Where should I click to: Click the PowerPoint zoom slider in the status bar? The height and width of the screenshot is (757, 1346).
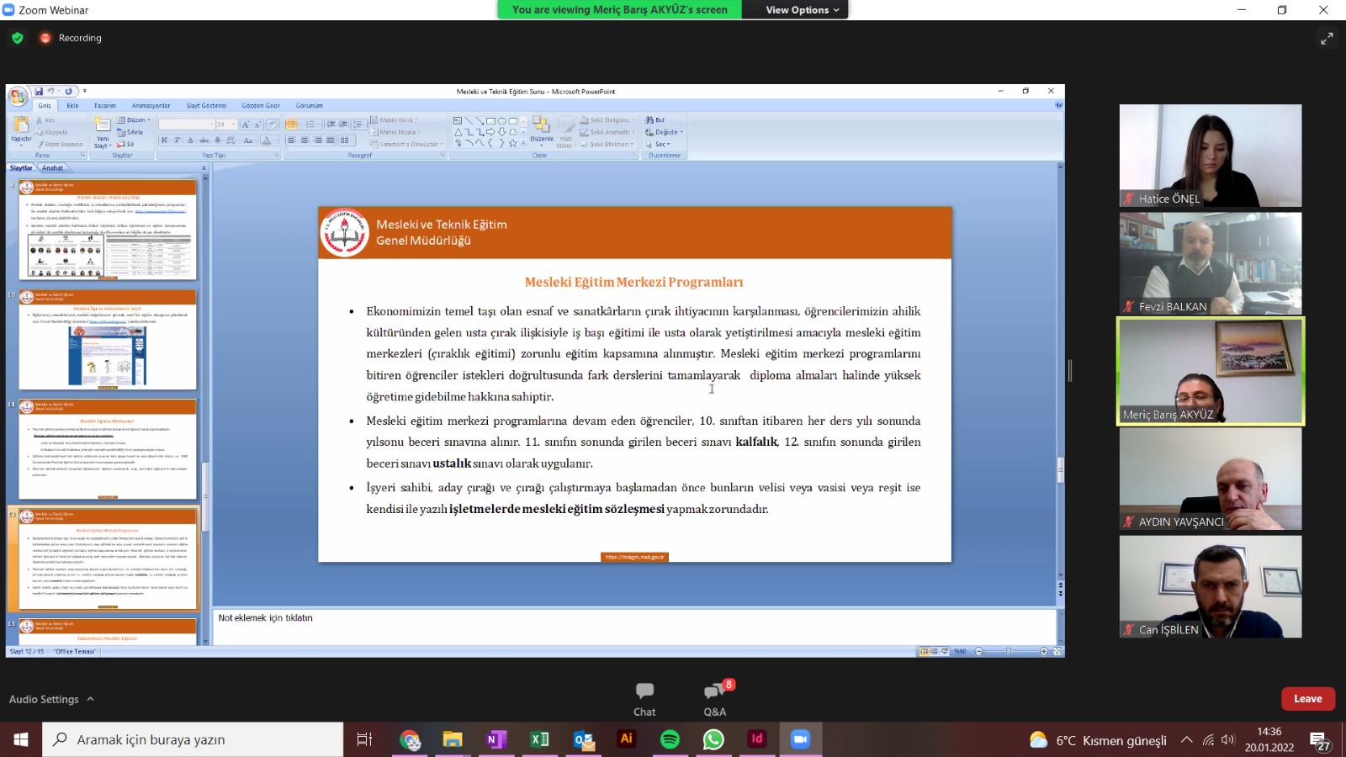coord(1009,652)
